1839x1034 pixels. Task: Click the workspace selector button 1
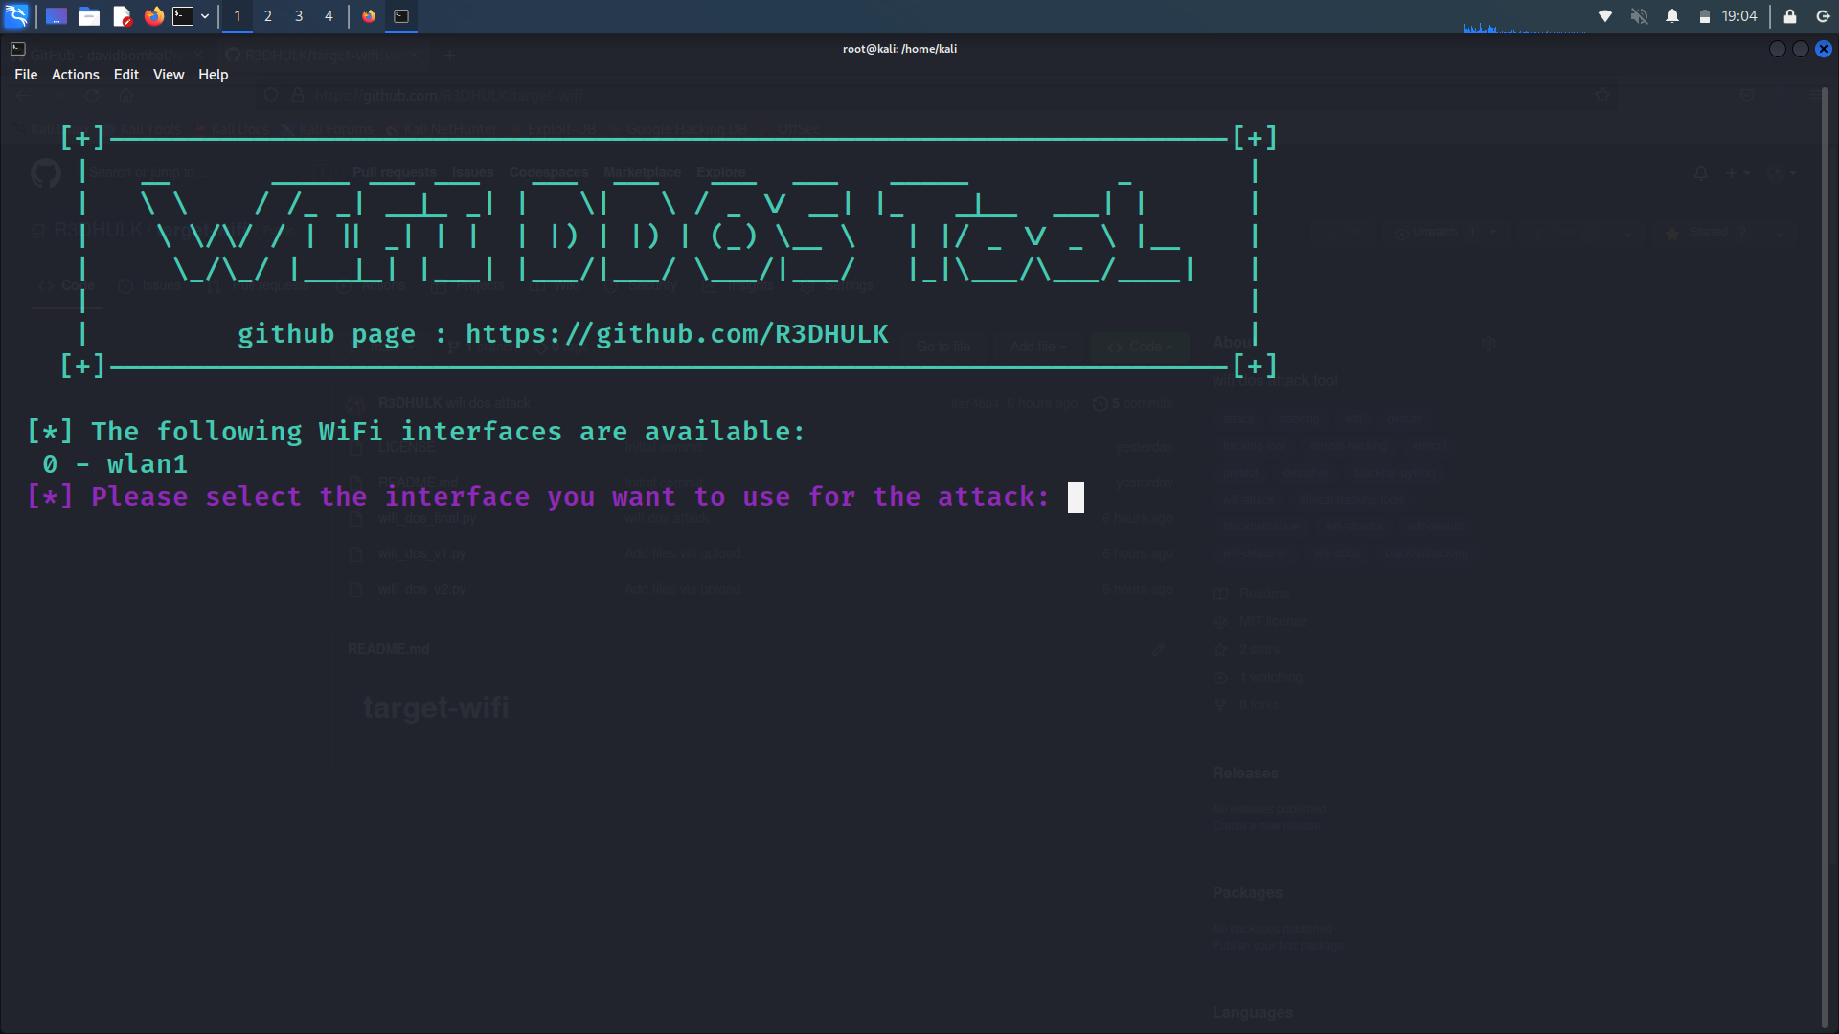[x=237, y=15]
